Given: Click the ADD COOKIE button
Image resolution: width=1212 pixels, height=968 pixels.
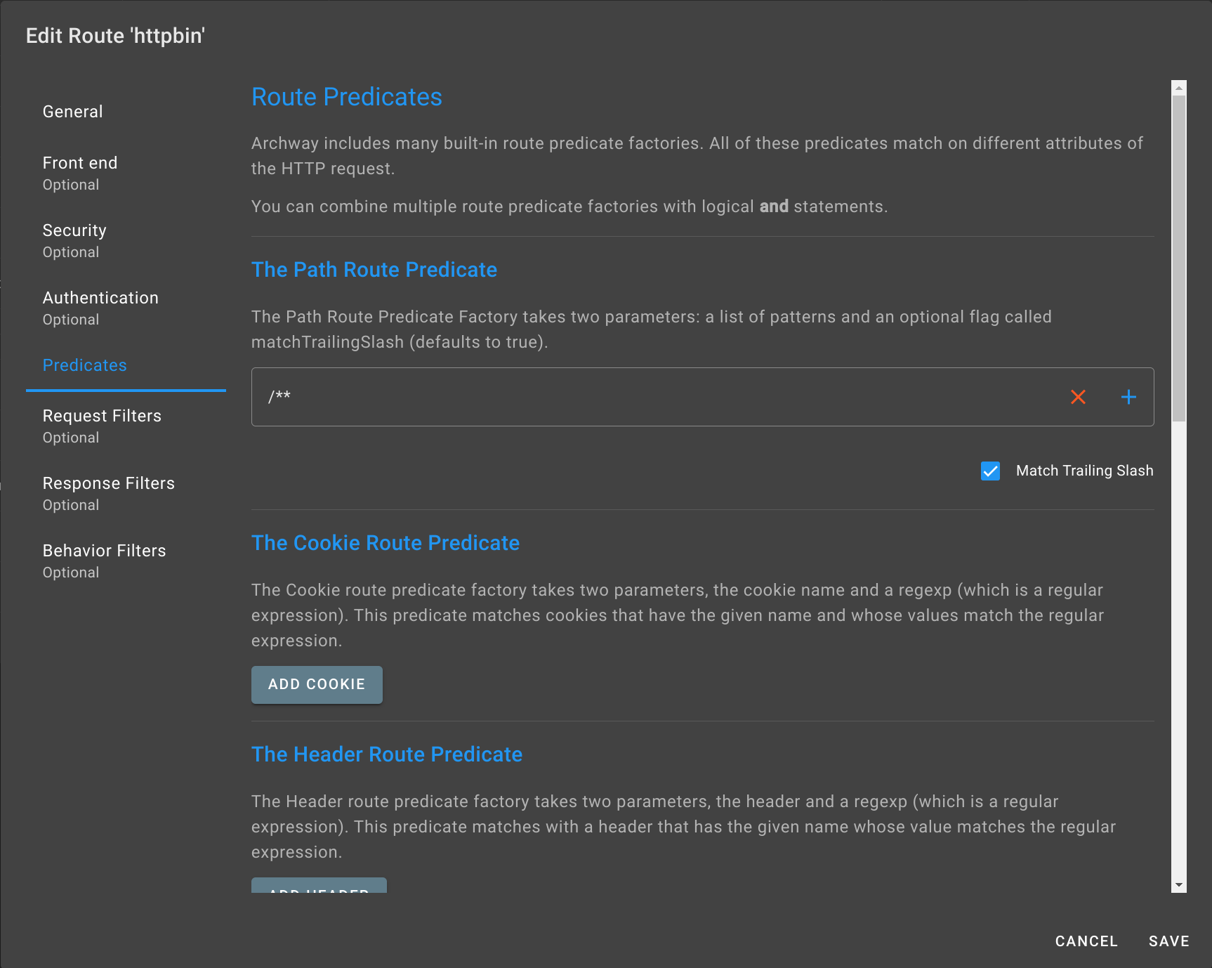Looking at the screenshot, I should [x=317, y=684].
